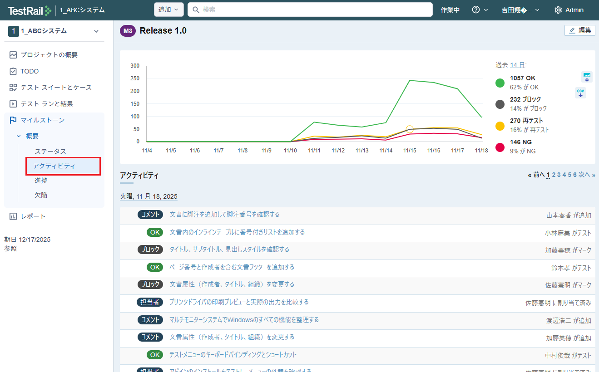Select the 進捗 submenu item
This screenshot has width=599, height=372.
(x=41, y=181)
